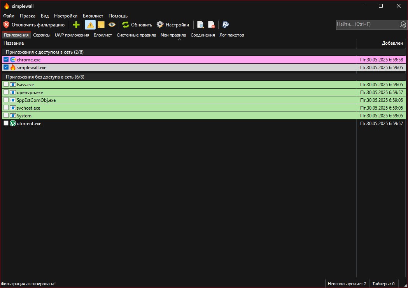The height and width of the screenshot is (288, 408).
Task: Switch to the Соединения tab
Action: pyautogui.click(x=203, y=35)
